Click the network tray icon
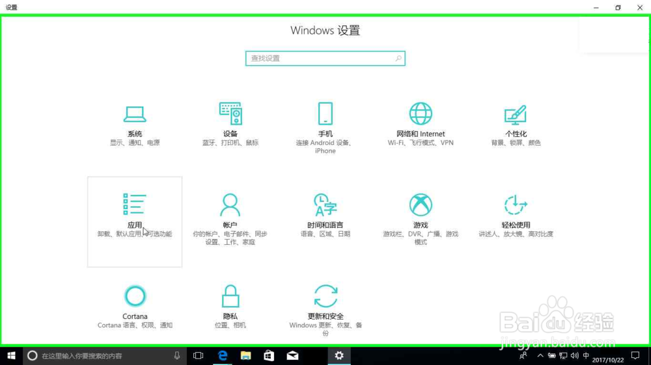This screenshot has height=365, width=651. click(563, 355)
